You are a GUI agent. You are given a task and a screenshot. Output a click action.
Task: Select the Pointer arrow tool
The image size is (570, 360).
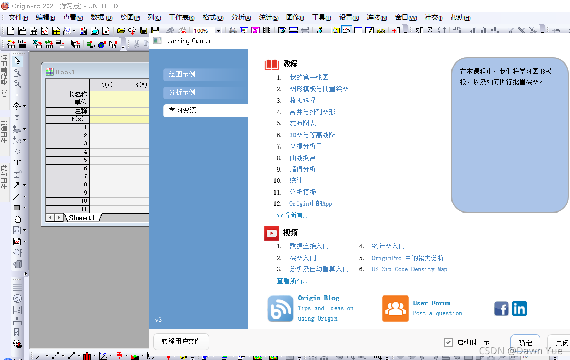pyautogui.click(x=17, y=61)
